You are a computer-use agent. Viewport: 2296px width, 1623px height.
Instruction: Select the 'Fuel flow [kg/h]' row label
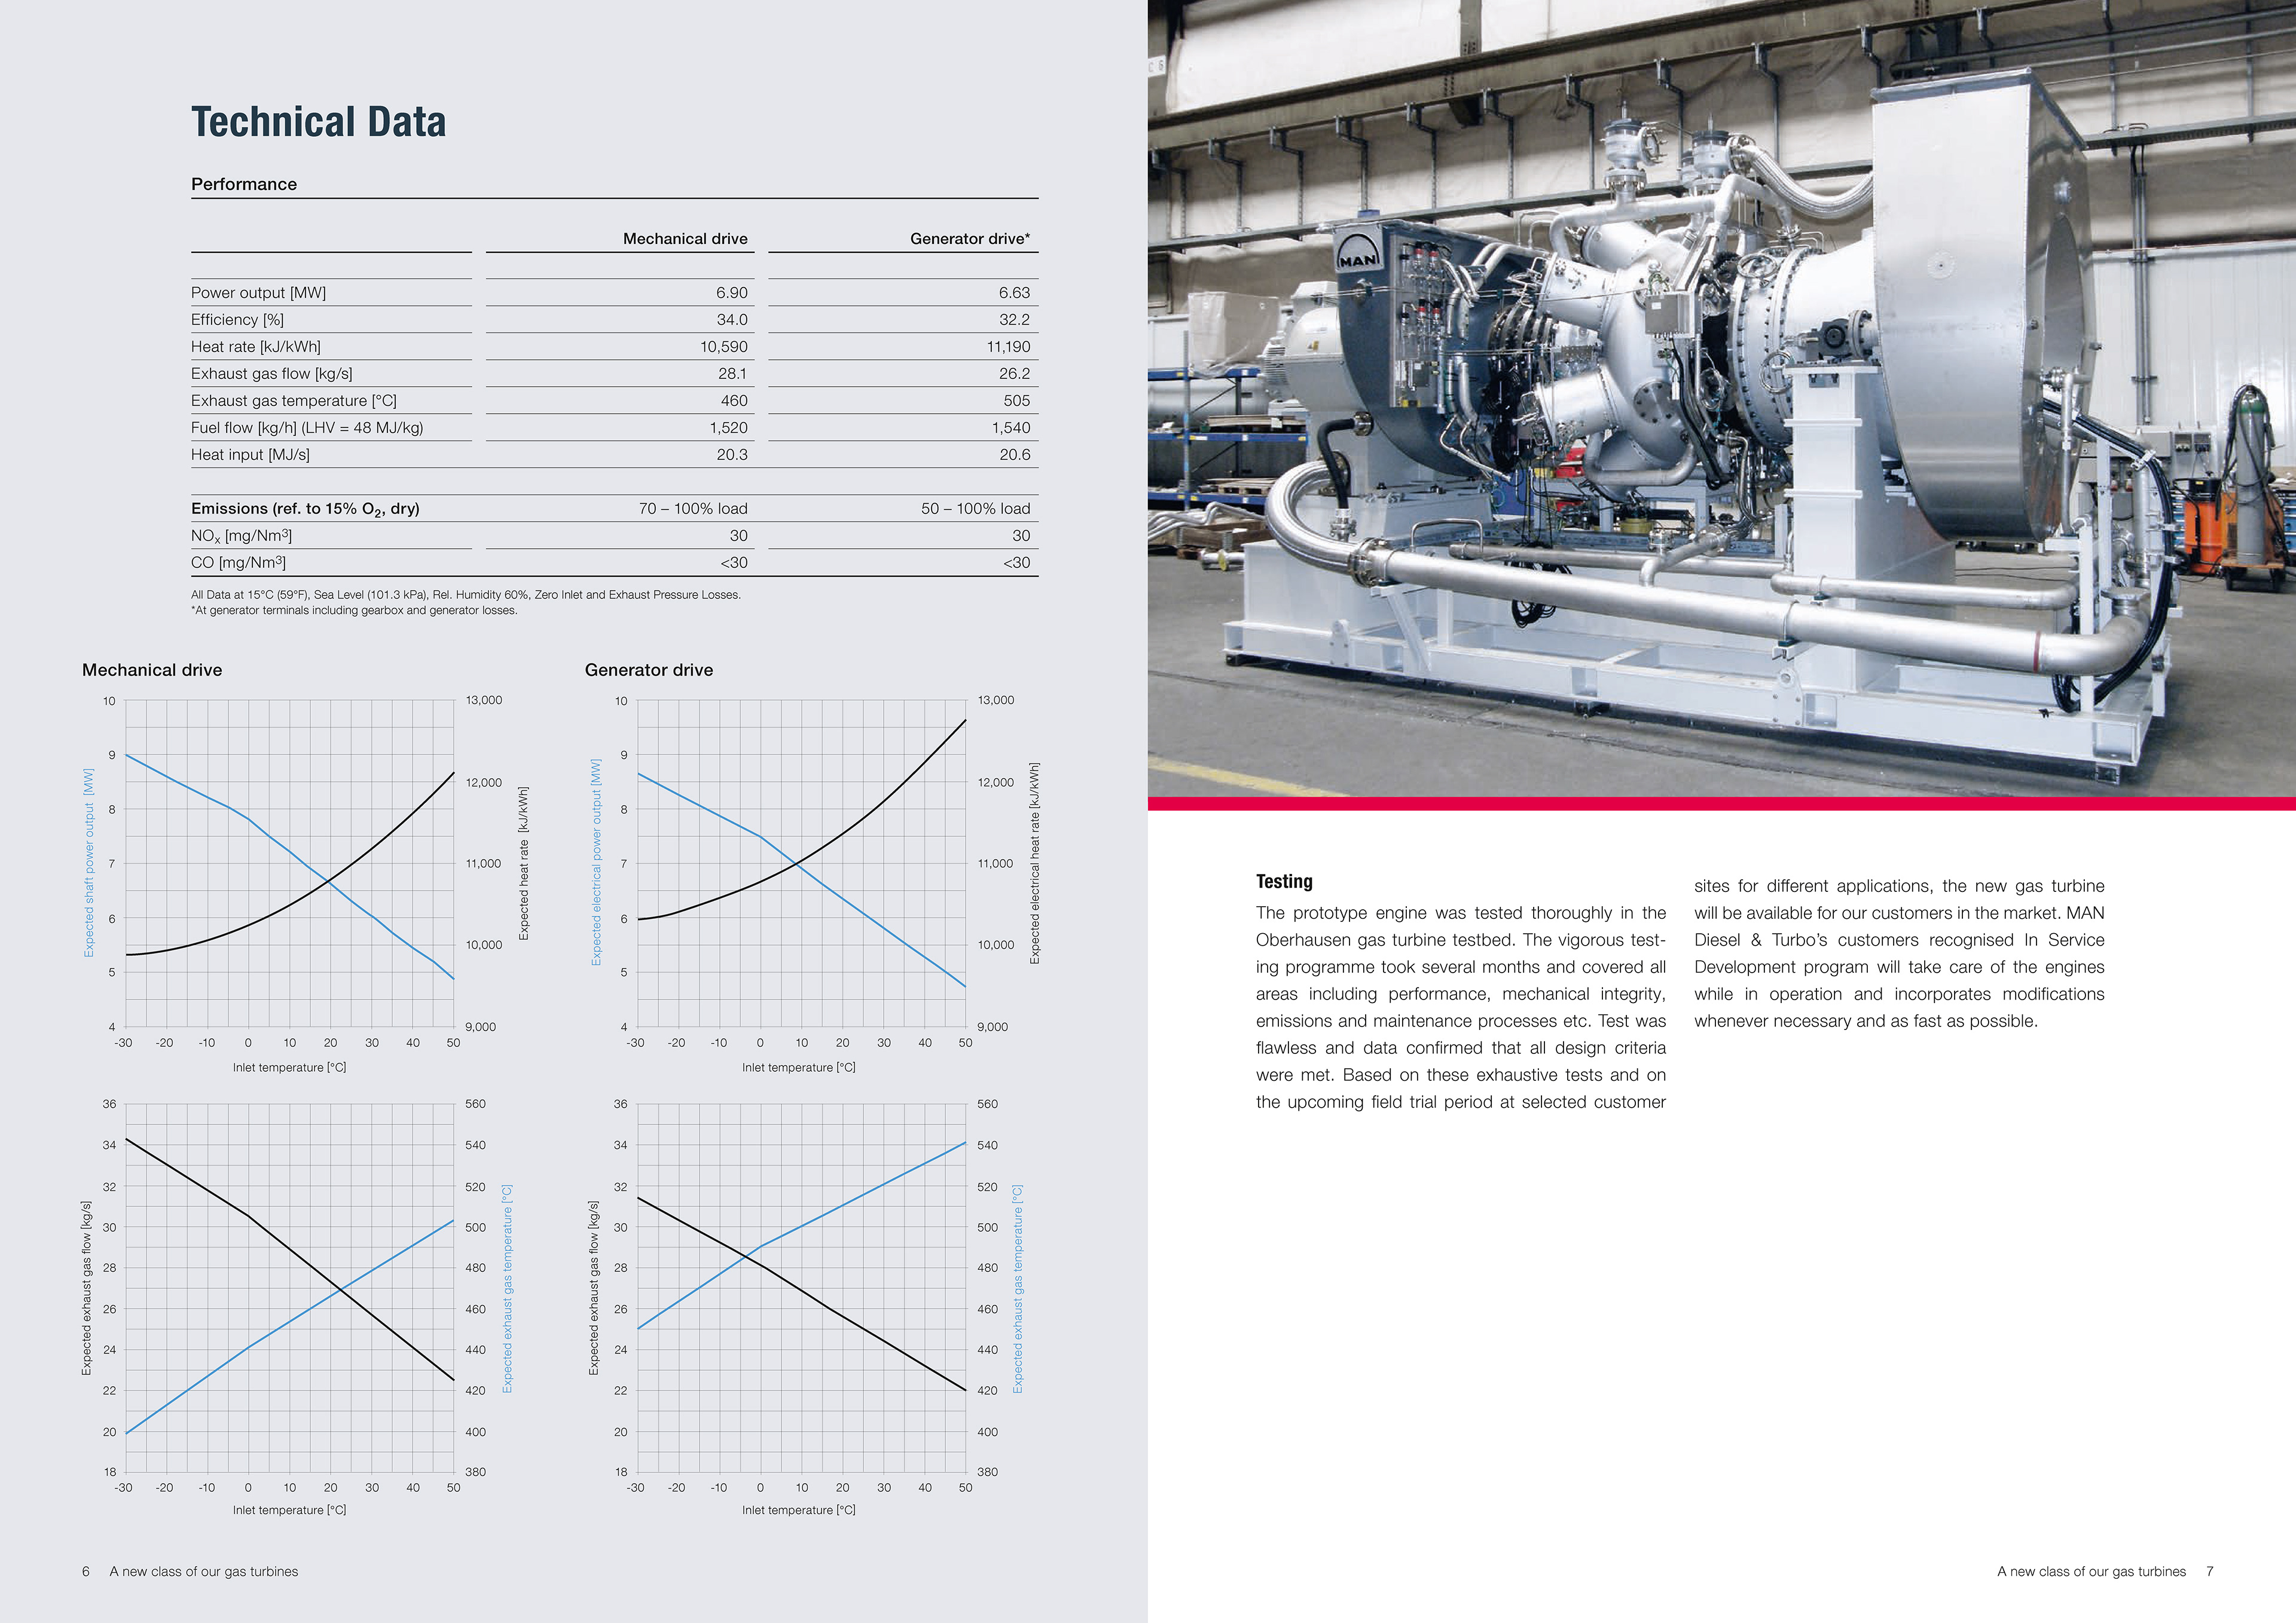coord(307,428)
